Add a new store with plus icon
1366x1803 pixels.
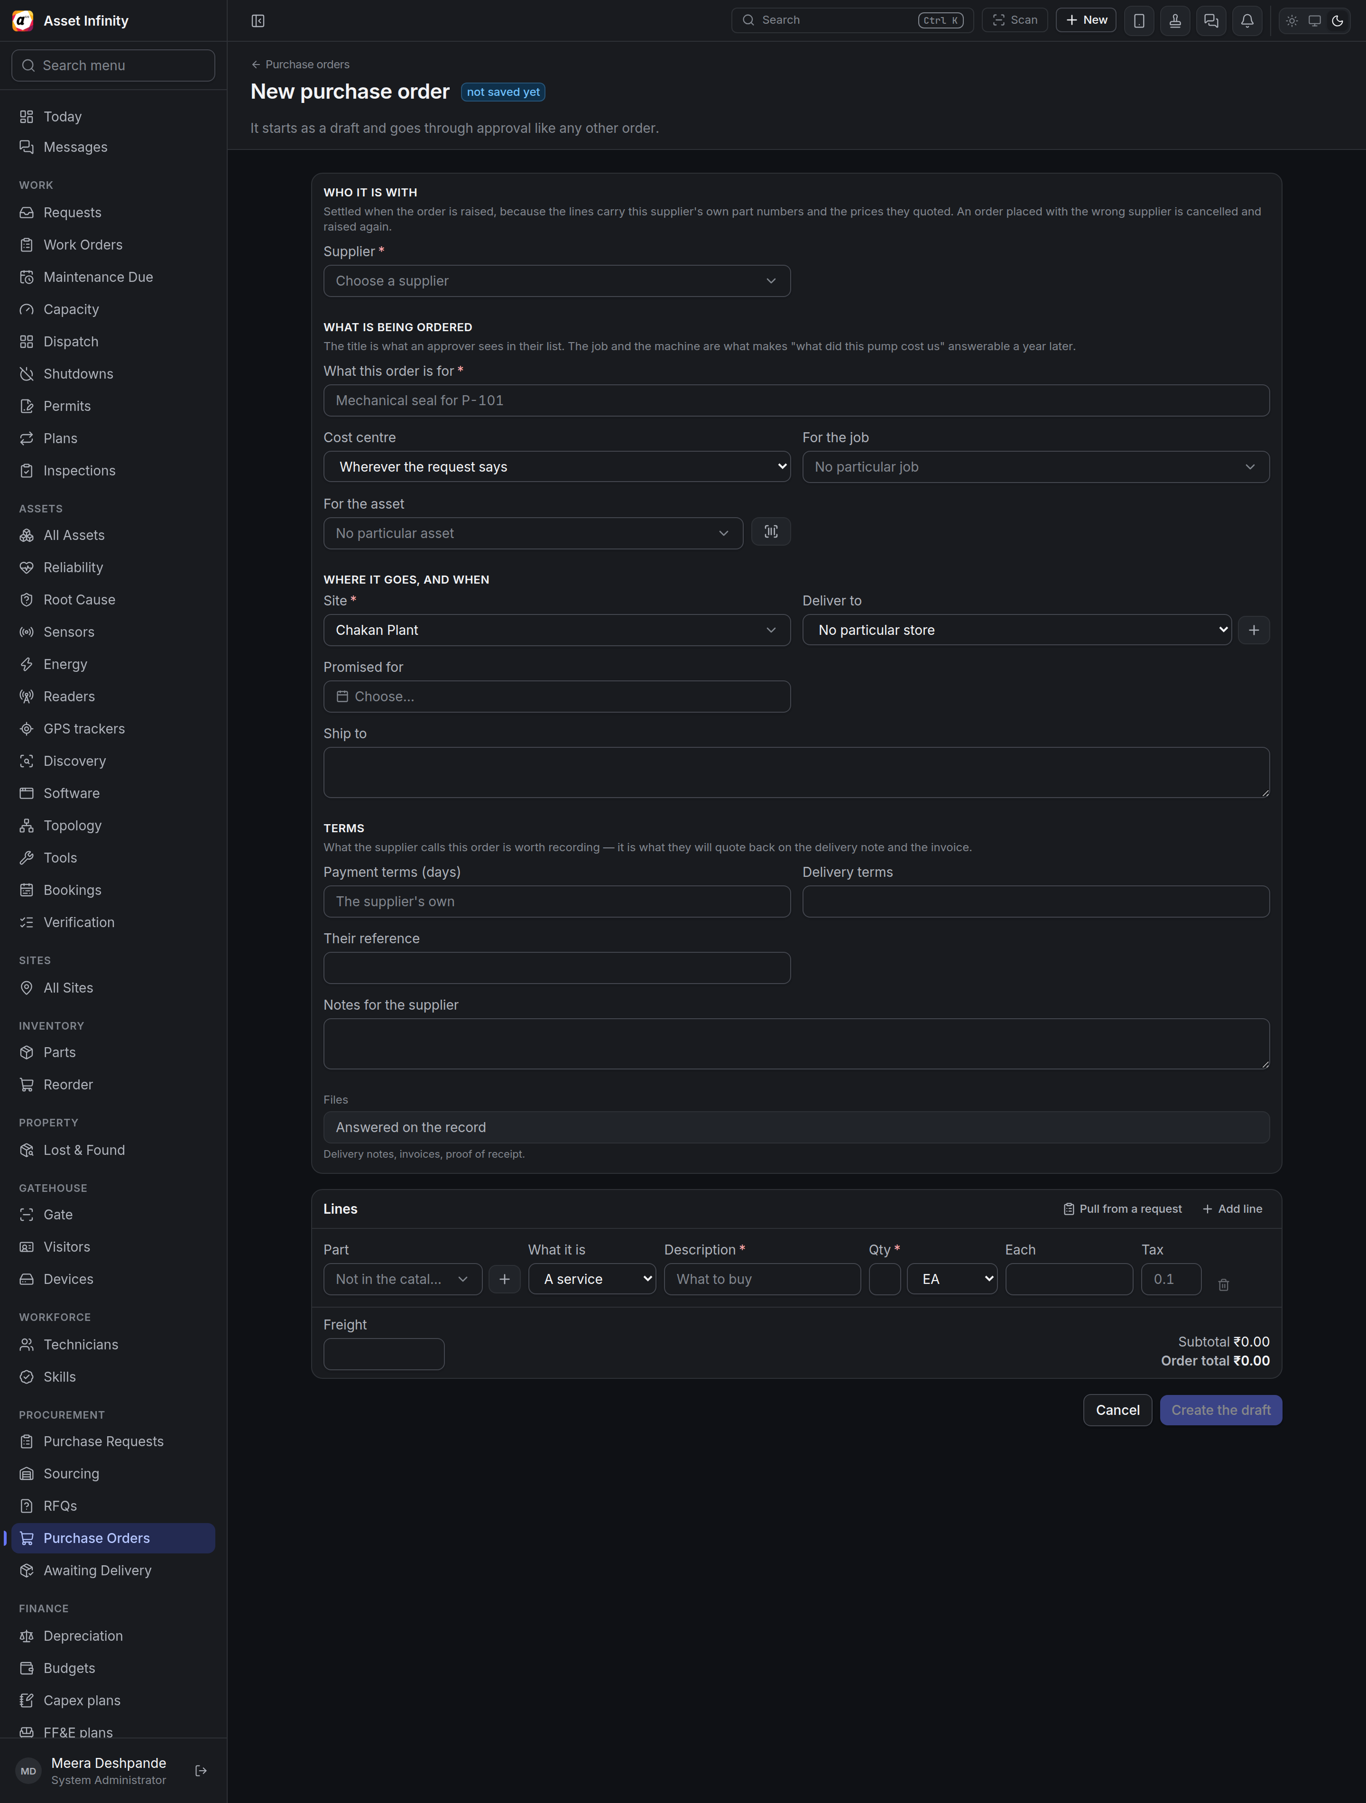coord(1254,629)
